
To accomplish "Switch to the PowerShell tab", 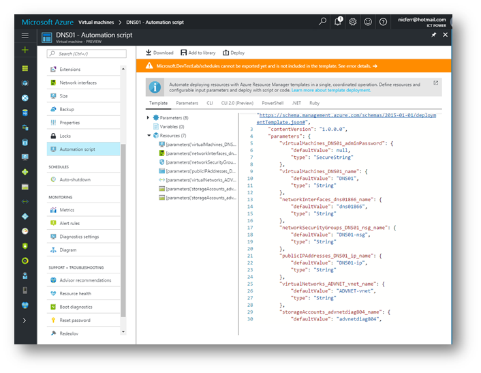I will click(x=273, y=103).
